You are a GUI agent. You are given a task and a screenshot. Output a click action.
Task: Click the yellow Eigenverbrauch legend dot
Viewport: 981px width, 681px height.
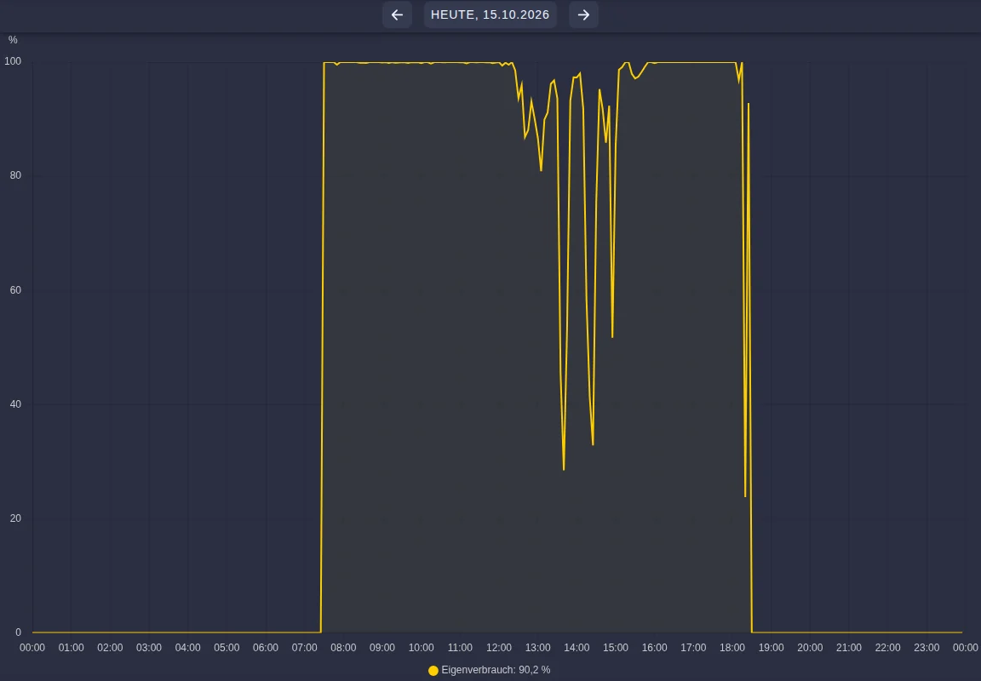coord(433,671)
